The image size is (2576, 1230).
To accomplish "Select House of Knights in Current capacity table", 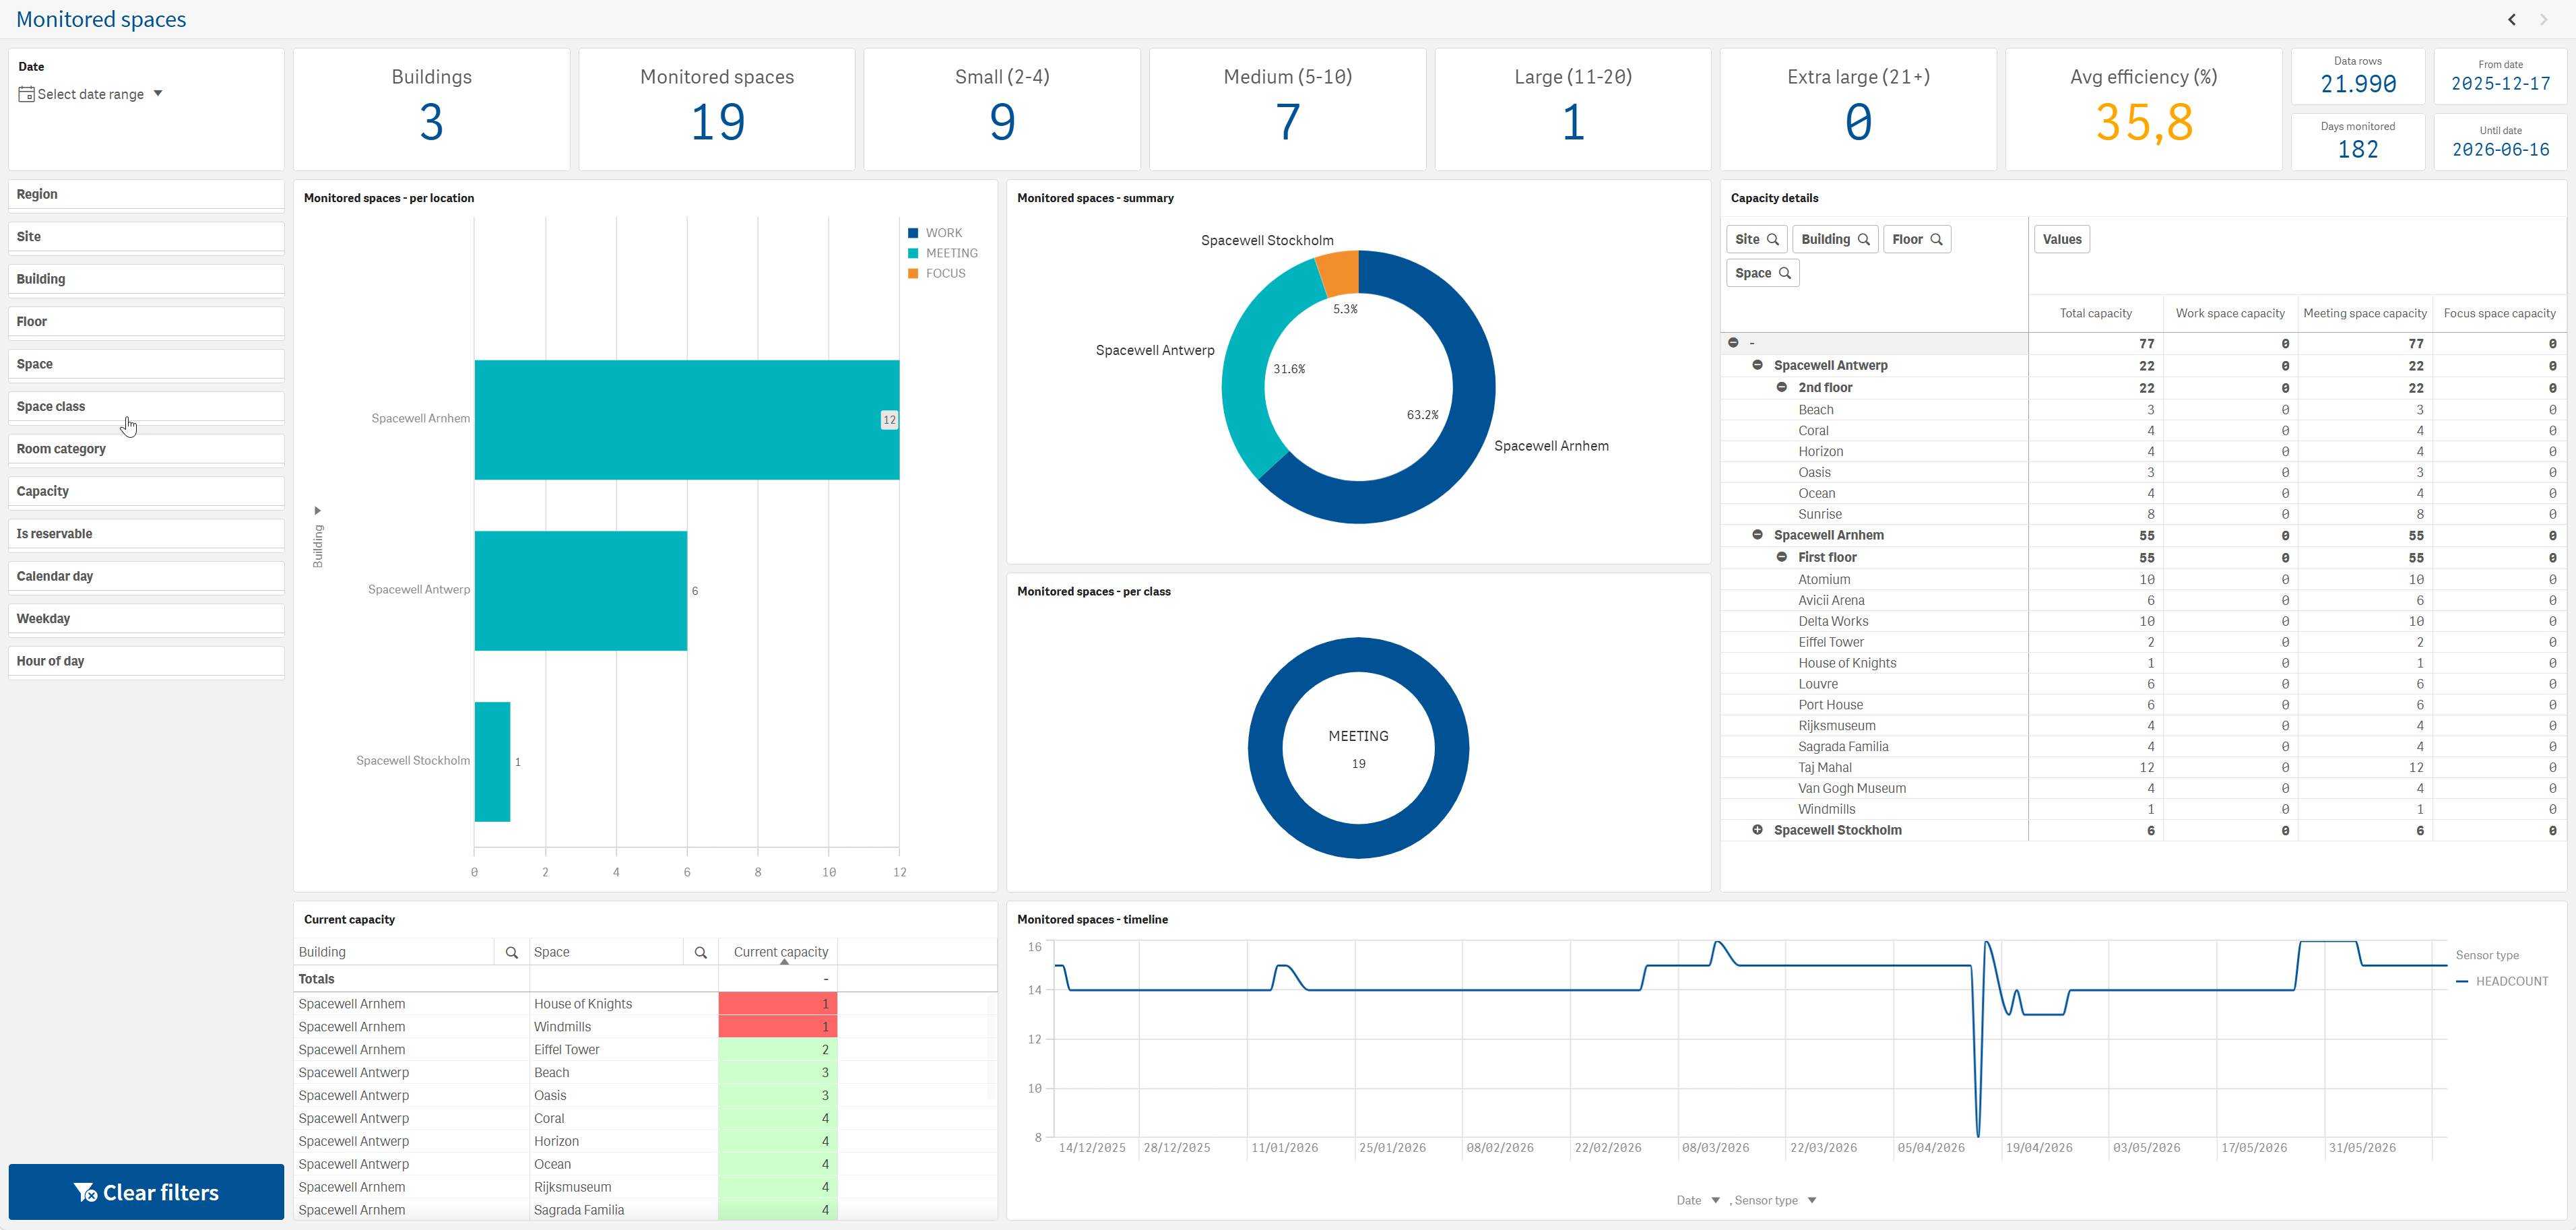I will click(583, 1004).
